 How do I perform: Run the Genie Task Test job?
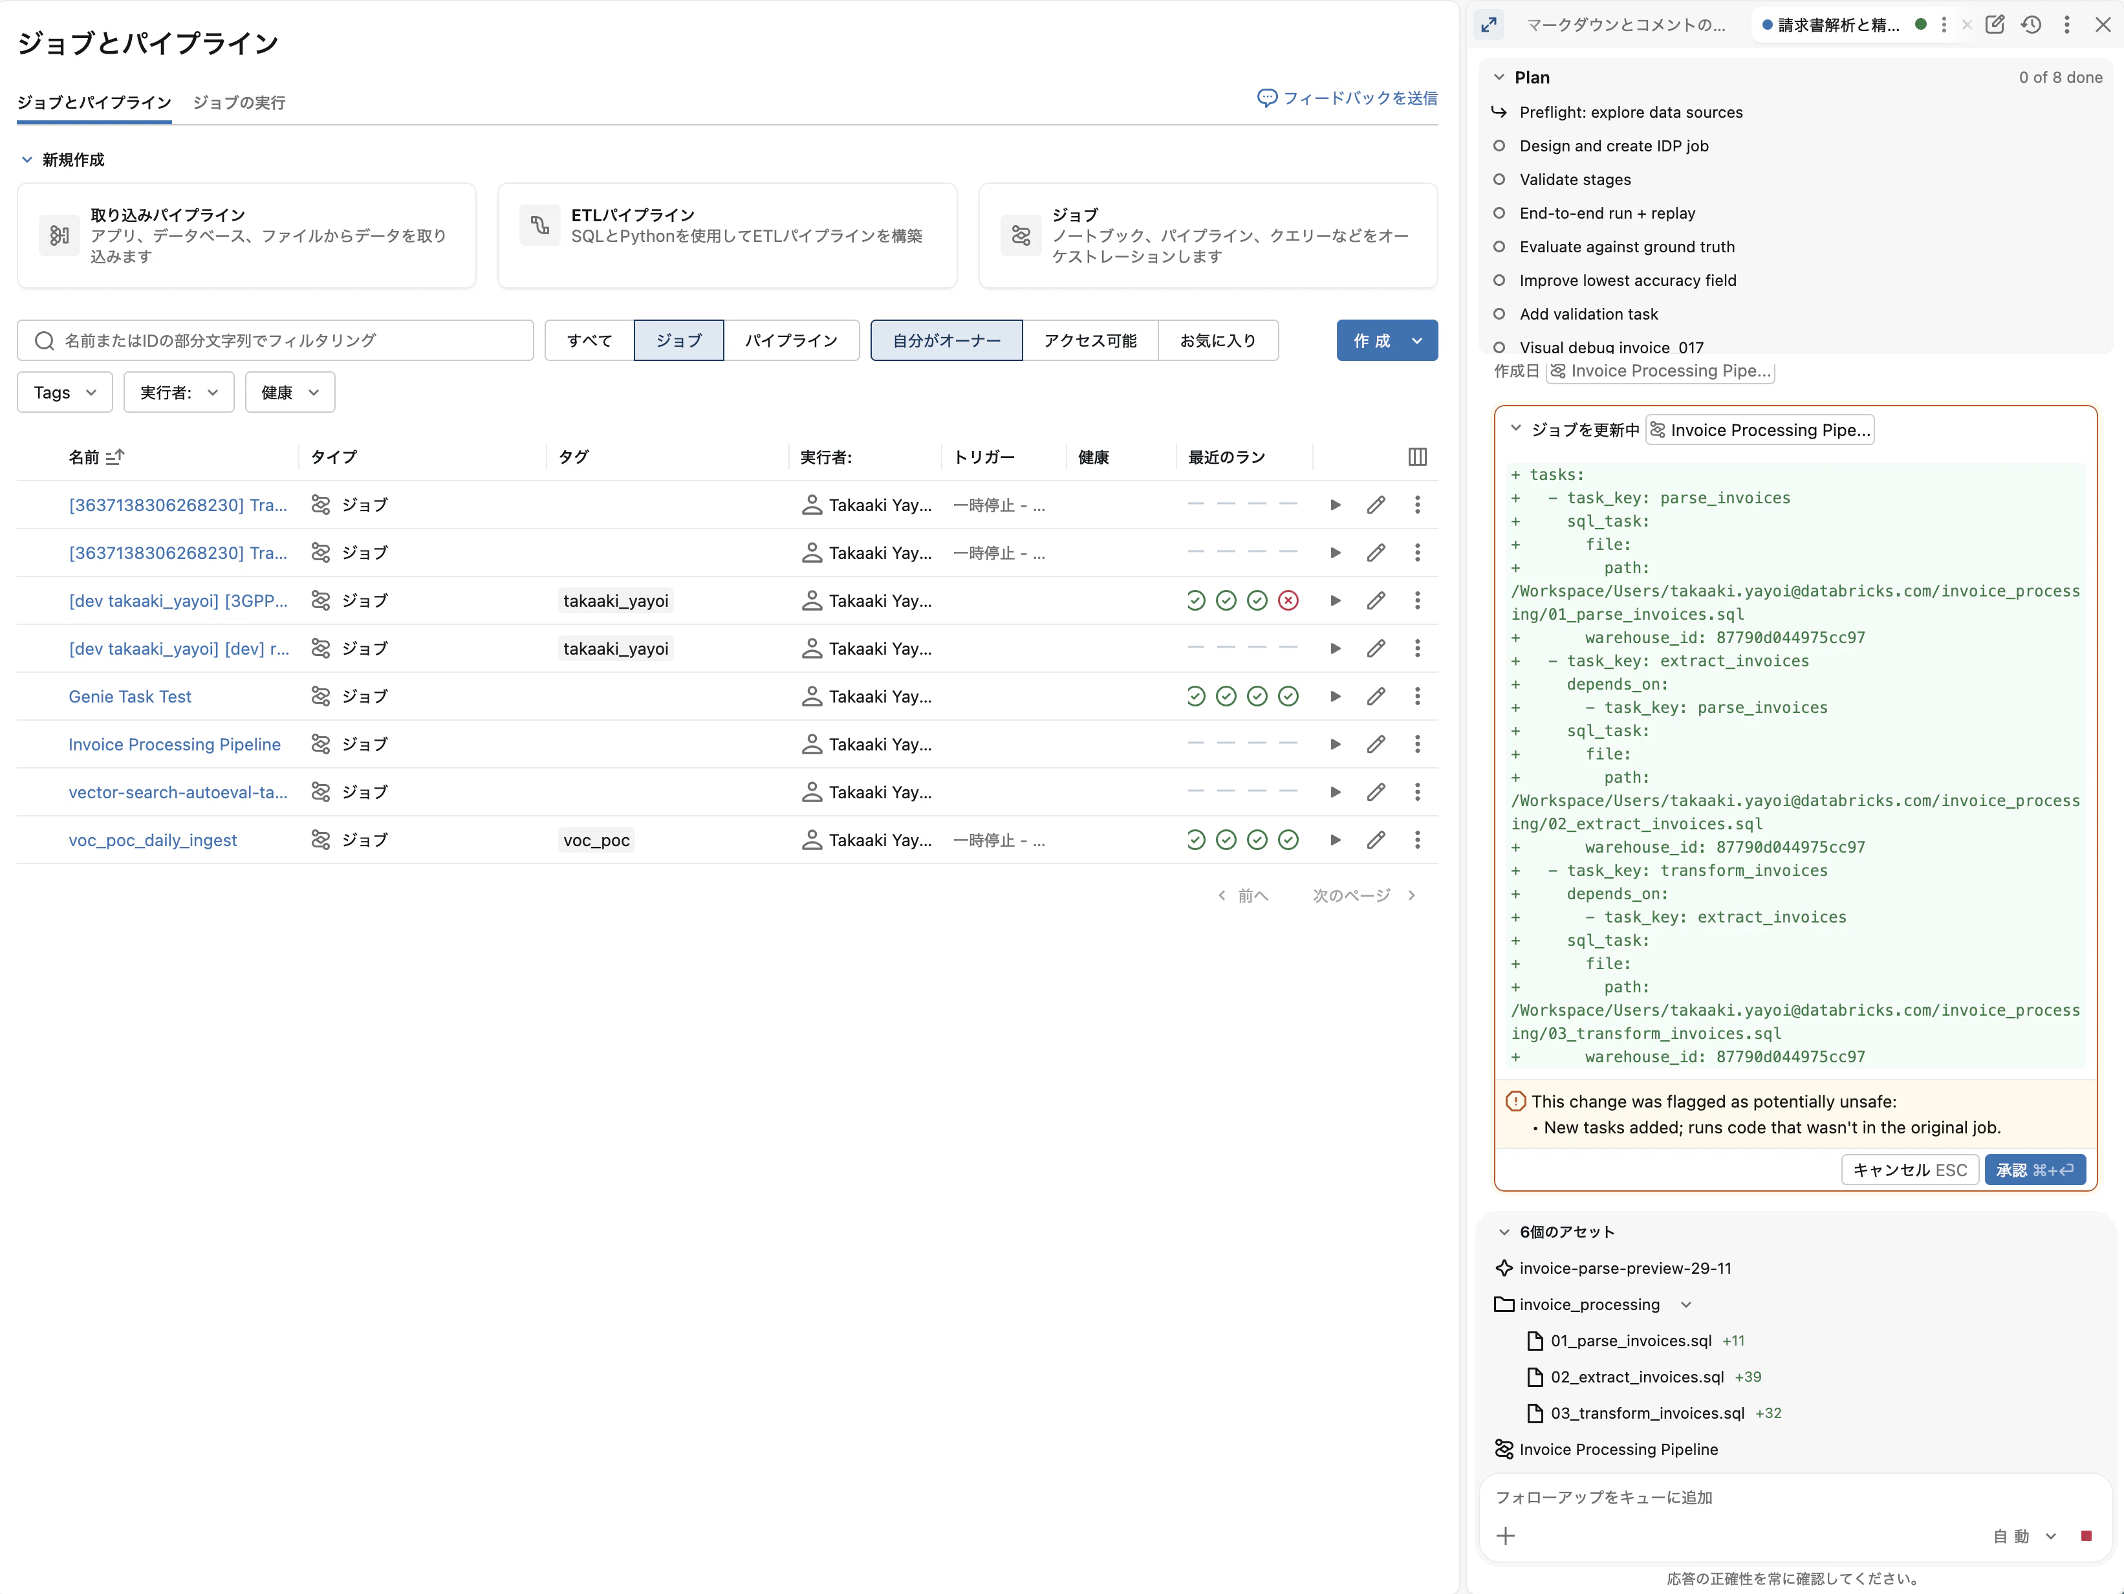click(1335, 696)
